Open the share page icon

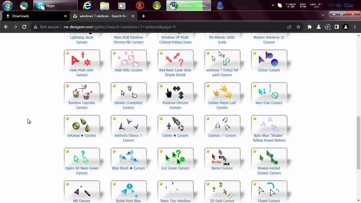pos(289,27)
